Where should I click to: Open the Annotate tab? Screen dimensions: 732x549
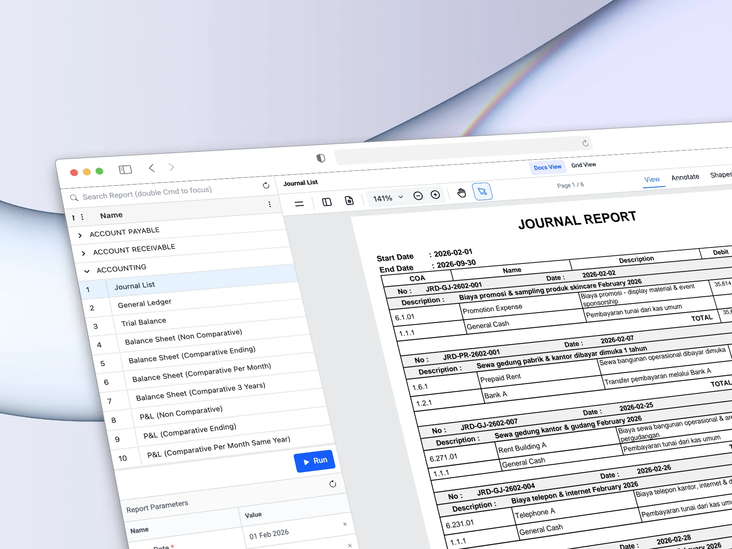[x=685, y=177]
